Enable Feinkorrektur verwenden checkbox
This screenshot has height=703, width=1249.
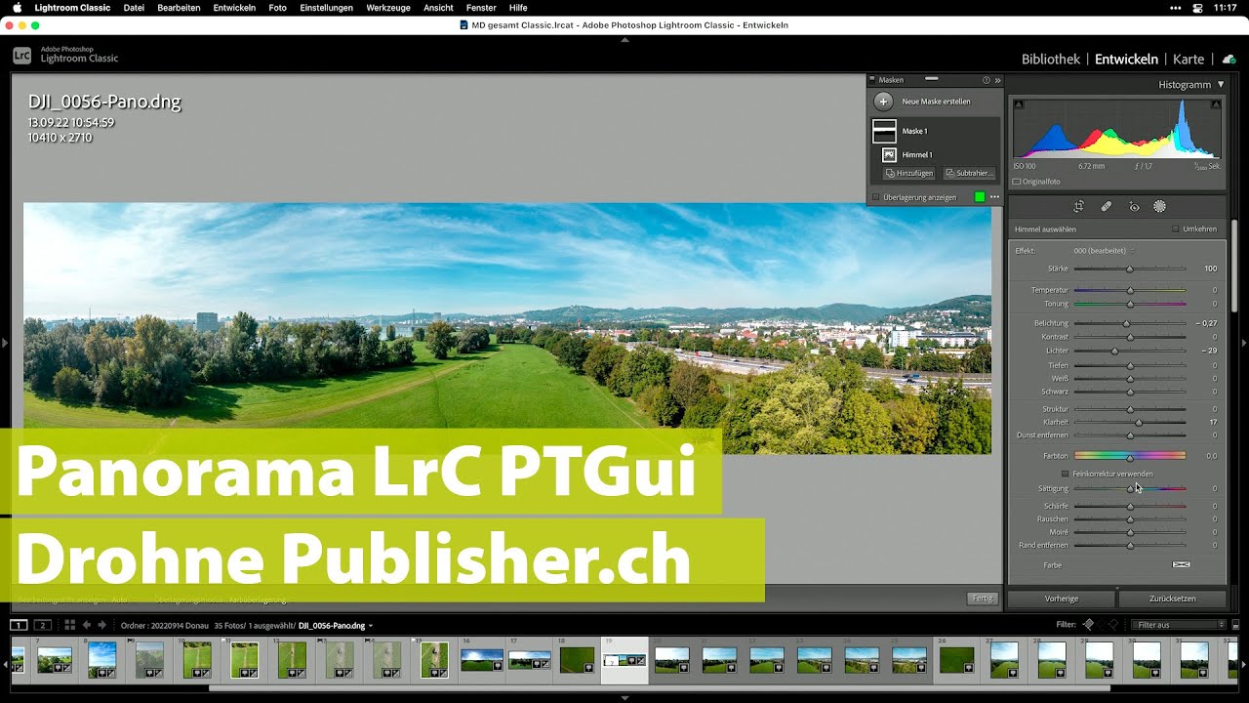[1065, 474]
